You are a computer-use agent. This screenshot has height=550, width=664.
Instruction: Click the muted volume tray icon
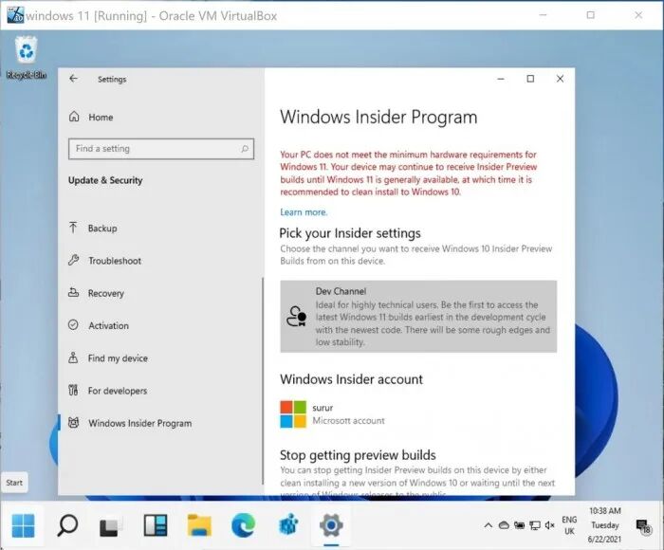coord(550,525)
